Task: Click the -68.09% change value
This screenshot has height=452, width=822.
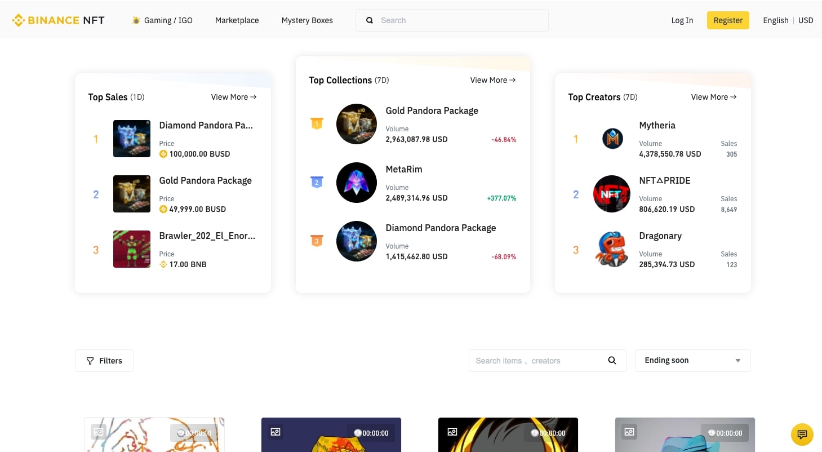Action: point(504,257)
